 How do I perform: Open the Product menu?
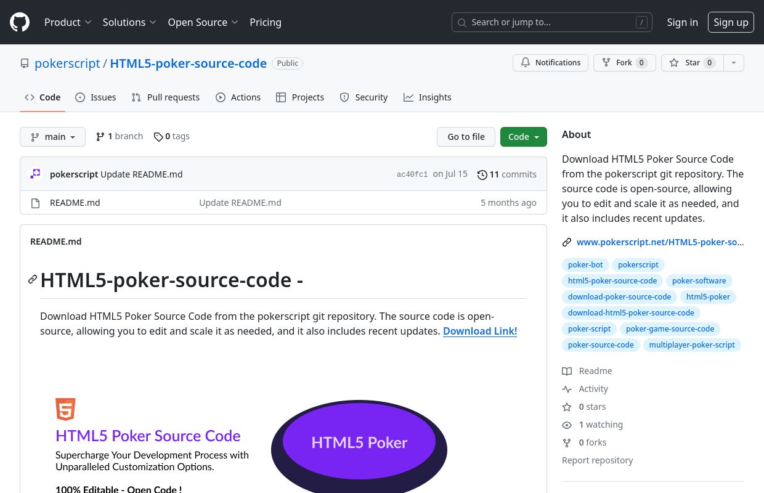point(68,22)
